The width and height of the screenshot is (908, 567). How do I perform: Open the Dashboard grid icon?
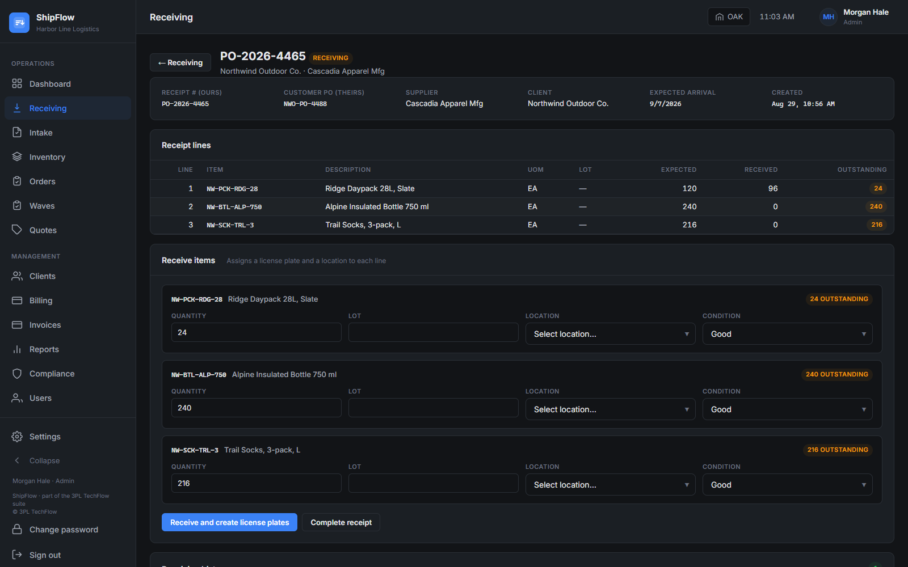(17, 84)
